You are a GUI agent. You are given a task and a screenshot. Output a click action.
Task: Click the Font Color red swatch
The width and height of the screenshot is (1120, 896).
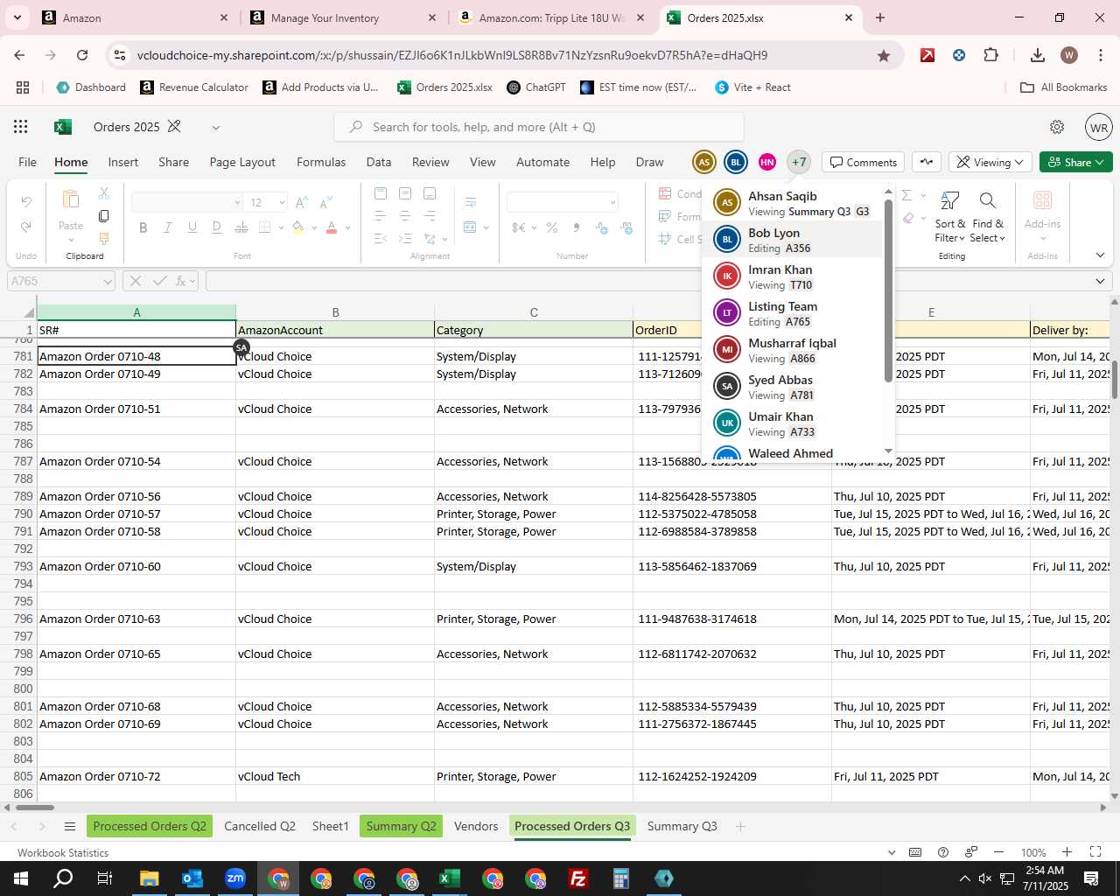point(332,227)
